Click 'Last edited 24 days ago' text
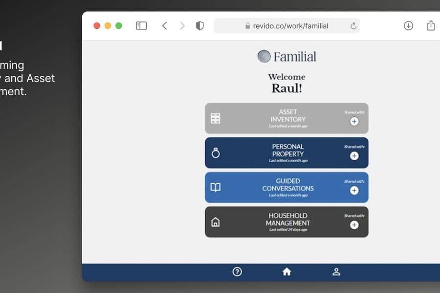 click(x=288, y=230)
